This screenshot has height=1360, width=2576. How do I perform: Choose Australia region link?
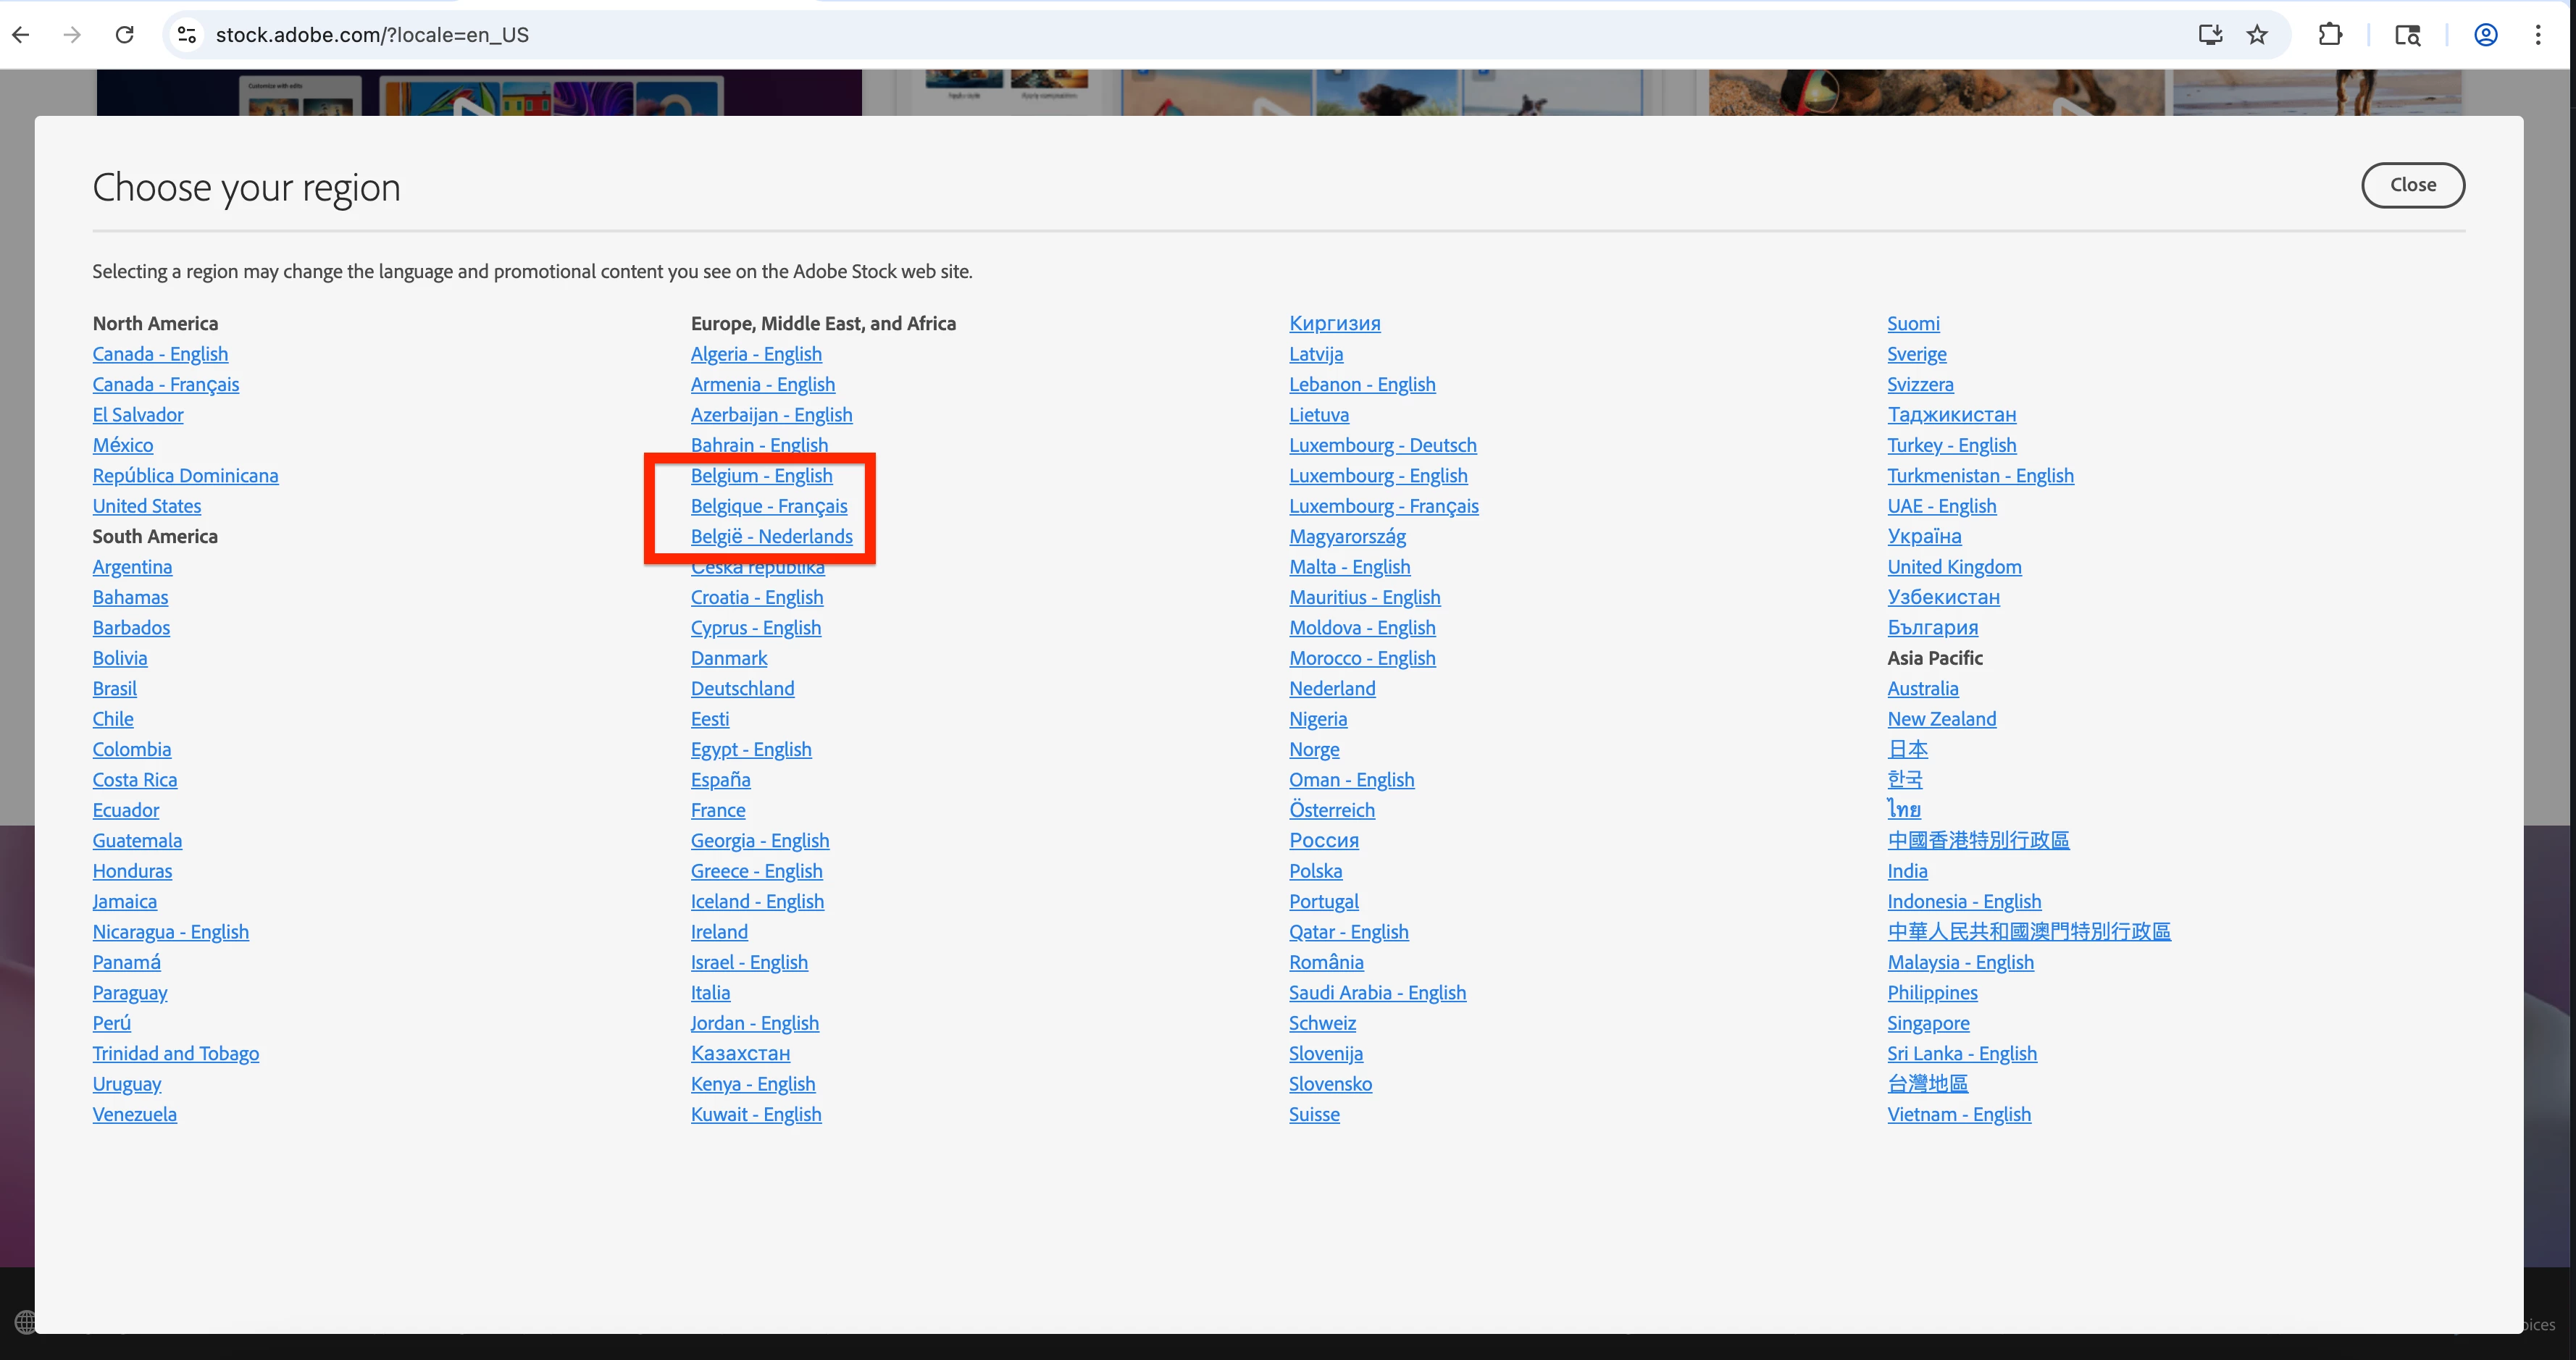pyautogui.click(x=1923, y=689)
